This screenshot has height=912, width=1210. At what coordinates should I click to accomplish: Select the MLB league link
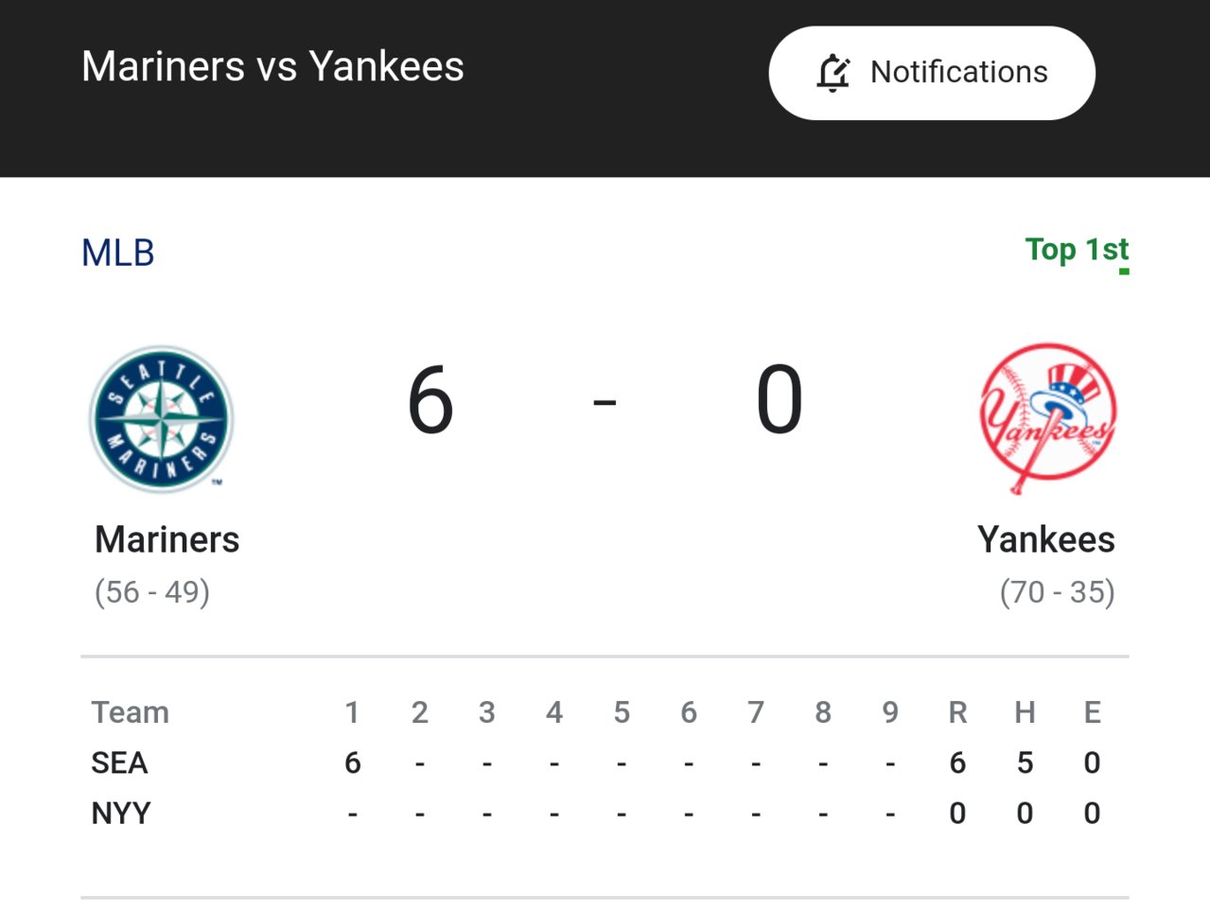(118, 253)
